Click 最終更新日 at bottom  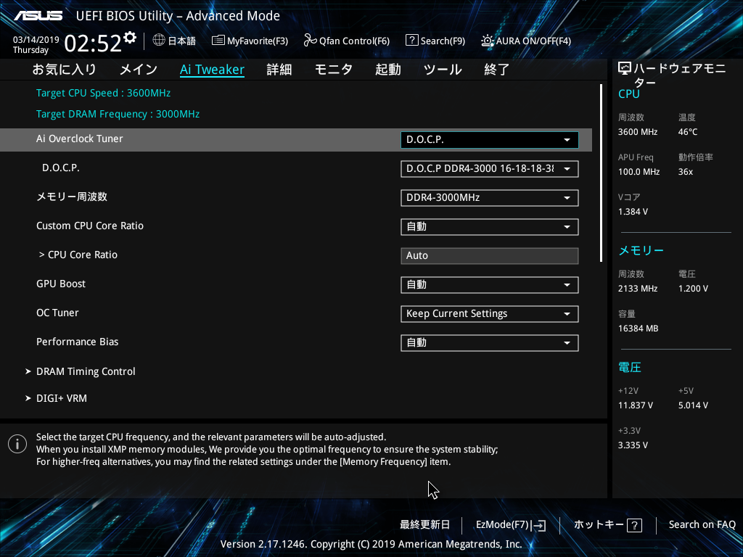(424, 525)
